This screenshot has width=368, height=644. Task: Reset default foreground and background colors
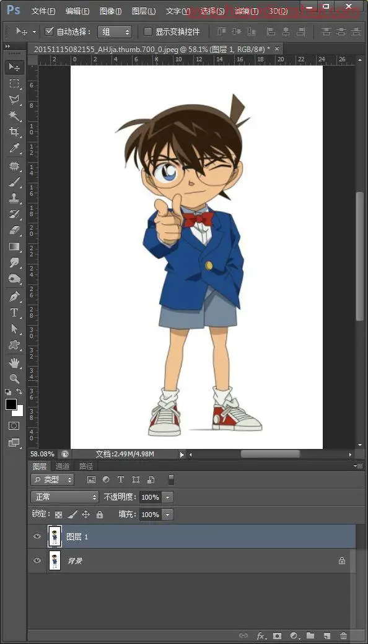pos(8,392)
